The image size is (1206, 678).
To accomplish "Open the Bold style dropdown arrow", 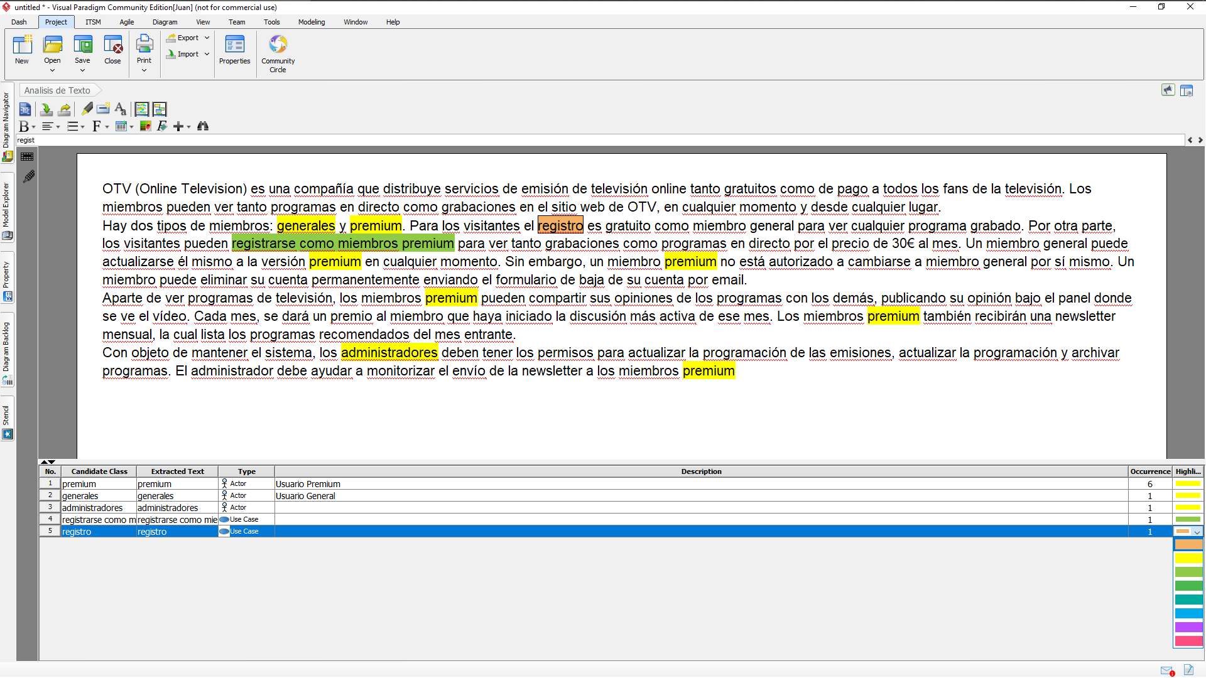I will (x=34, y=127).
